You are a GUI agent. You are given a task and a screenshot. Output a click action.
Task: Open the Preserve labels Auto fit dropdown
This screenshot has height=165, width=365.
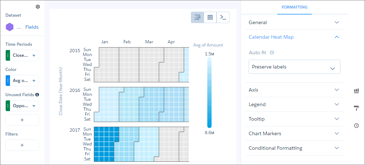(294, 67)
